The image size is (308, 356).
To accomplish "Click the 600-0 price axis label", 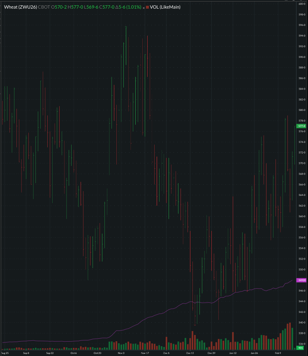I will pos(301,4).
